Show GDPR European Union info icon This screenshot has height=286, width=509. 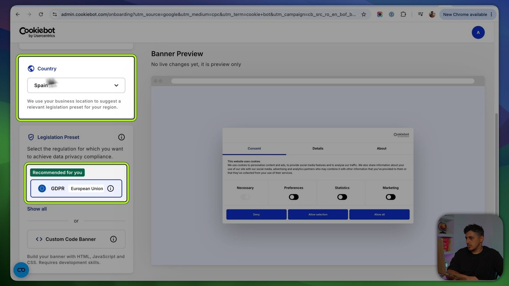111,188
